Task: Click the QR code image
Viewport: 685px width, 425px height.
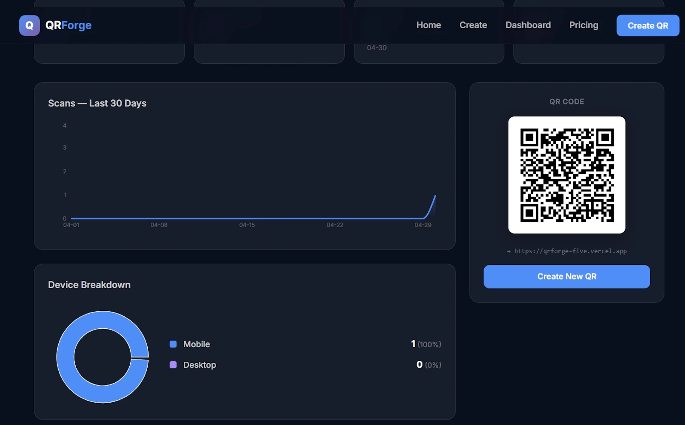Action: pyautogui.click(x=566, y=175)
